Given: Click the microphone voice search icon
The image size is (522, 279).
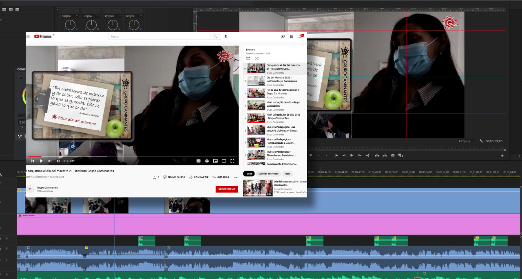Looking at the screenshot, I should (x=226, y=37).
